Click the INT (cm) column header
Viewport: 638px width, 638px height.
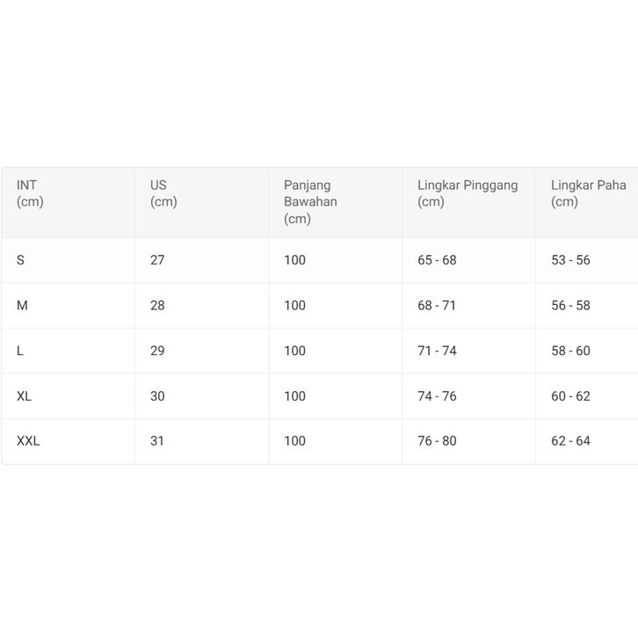pos(30,193)
